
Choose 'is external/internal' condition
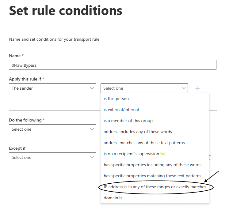(121, 110)
